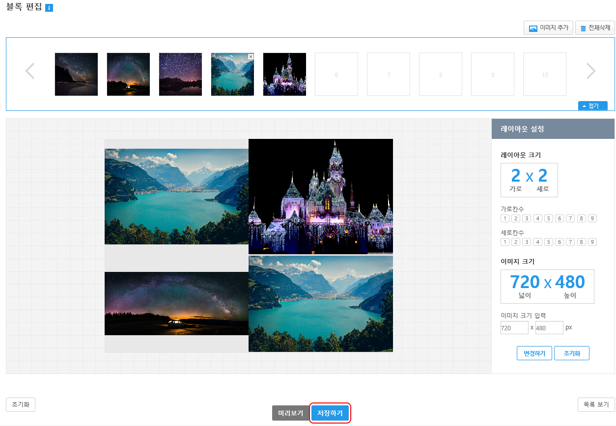Choose 5 in the 세로칸수 row
Viewport: 616px width, 426px height.
pyautogui.click(x=549, y=242)
